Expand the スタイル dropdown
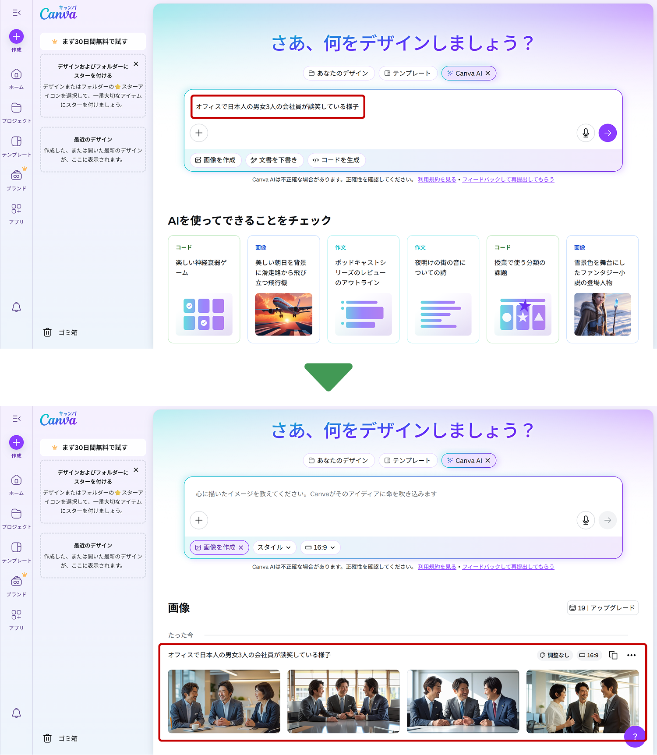 [x=274, y=547]
